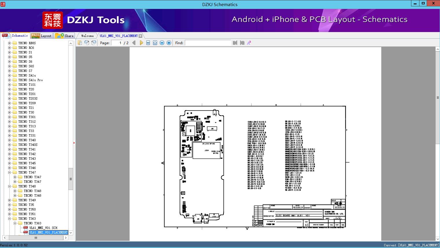This screenshot has width=440, height=248.
Task: Zoom in with the plus icon
Action: pos(169,43)
